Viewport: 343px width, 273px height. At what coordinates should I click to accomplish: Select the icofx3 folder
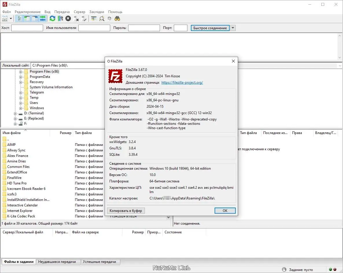click(12, 194)
